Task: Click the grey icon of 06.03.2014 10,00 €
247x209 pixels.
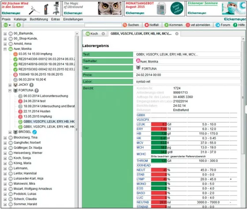Action: (x=15, y=80)
